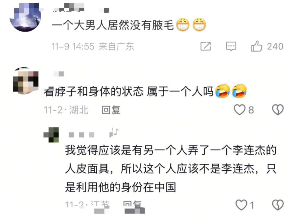This screenshot has height=221, width=299.
Task: Open the reply author's small green avatar
Action: (51, 135)
